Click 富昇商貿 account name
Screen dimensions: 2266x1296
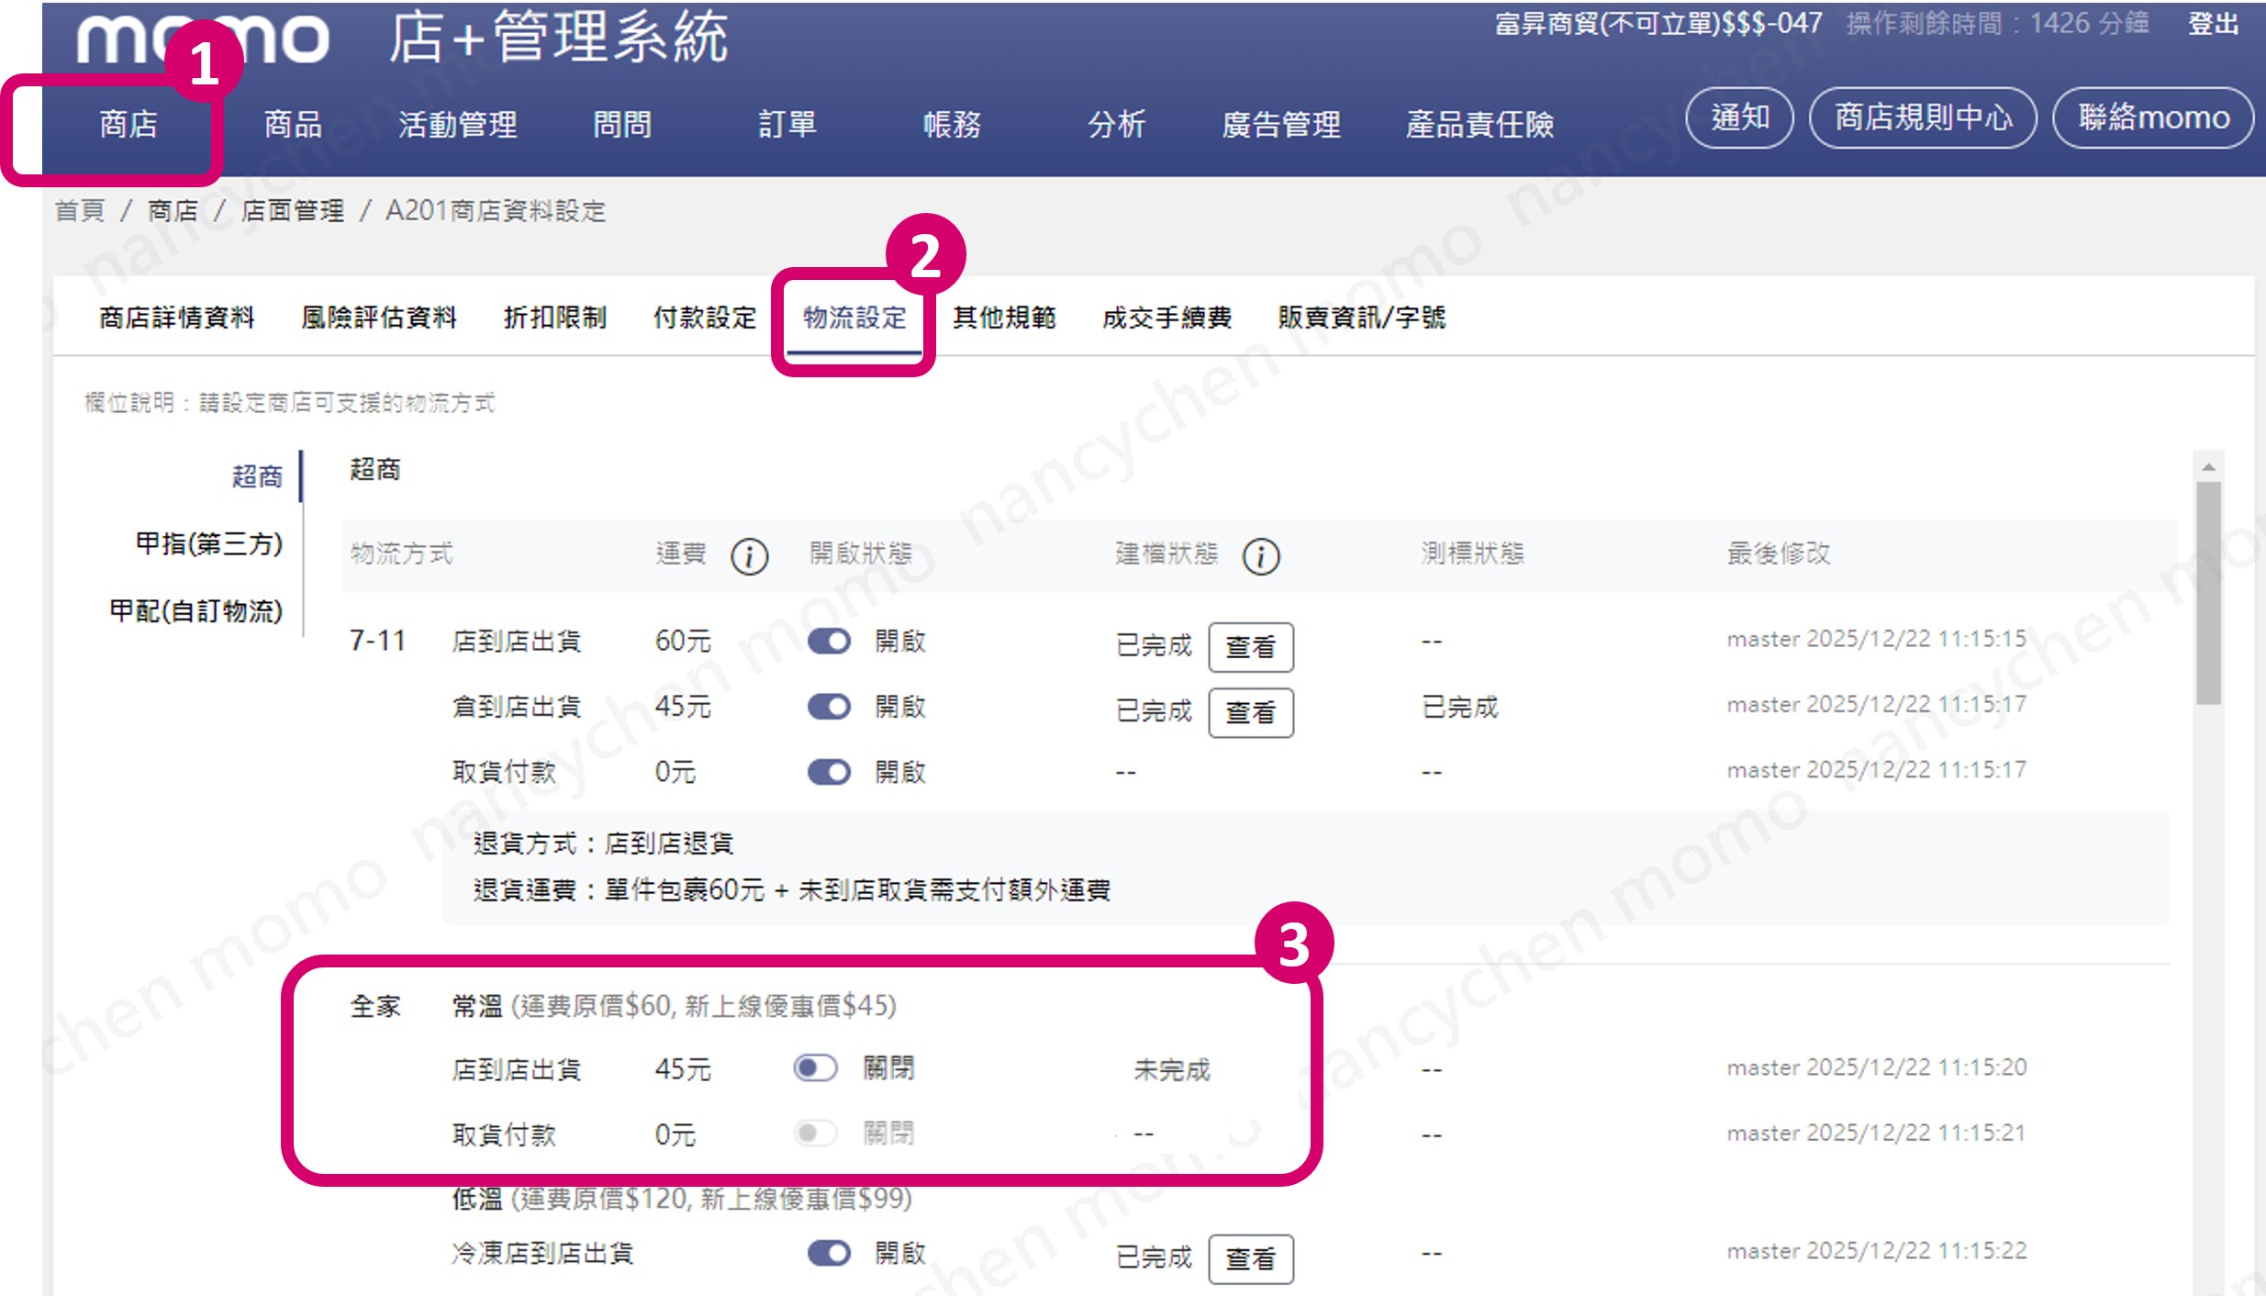coord(1658,24)
